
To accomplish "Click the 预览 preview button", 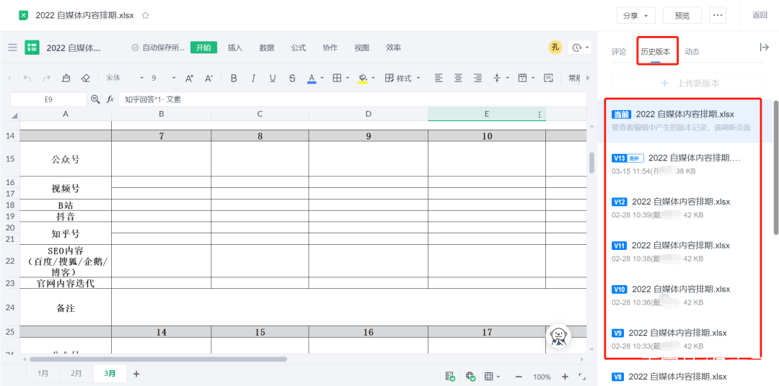I will 682,15.
